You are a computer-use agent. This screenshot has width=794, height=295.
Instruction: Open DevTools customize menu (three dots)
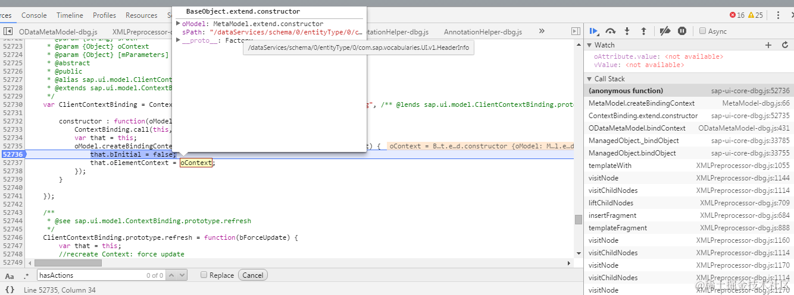779,15
